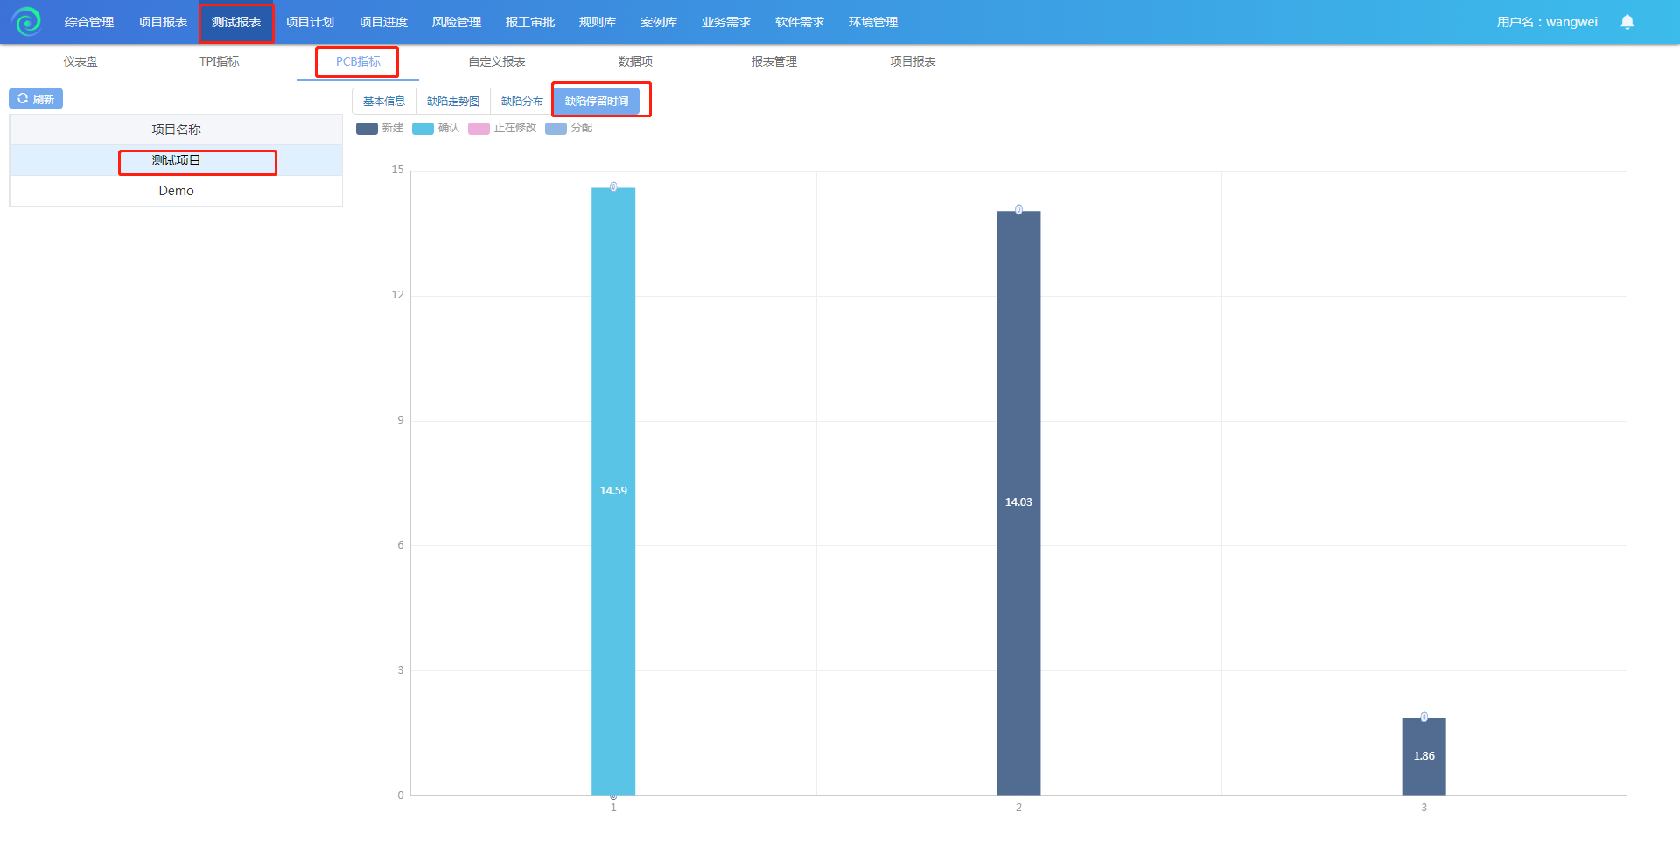Toggle the 新建 legend series

[379, 128]
